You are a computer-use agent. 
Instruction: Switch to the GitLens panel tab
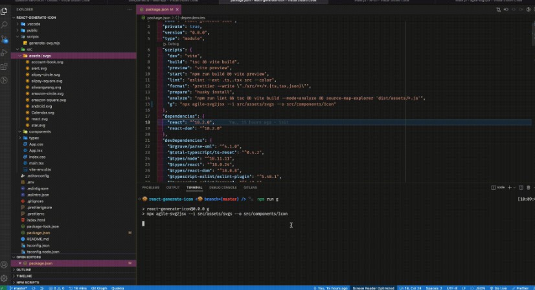(250, 187)
